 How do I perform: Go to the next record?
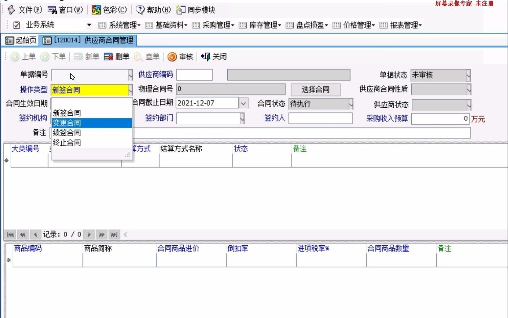pyautogui.click(x=89, y=235)
